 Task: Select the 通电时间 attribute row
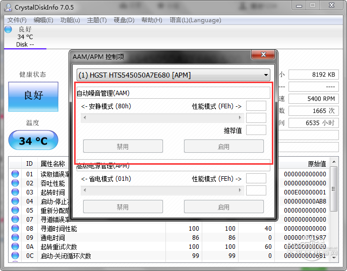[169, 237]
